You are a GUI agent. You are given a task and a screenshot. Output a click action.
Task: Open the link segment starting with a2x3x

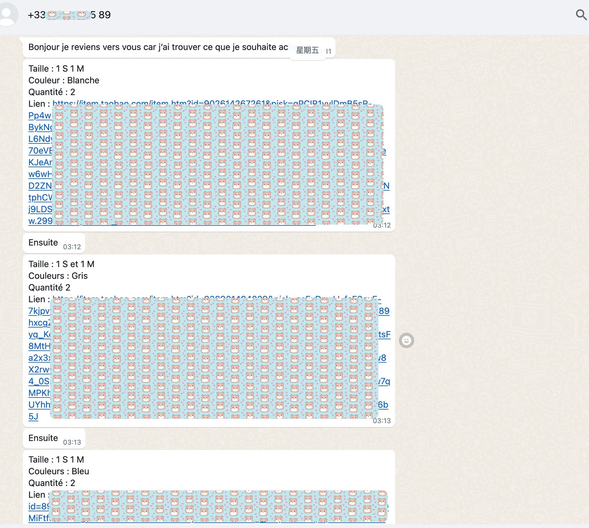click(x=39, y=358)
